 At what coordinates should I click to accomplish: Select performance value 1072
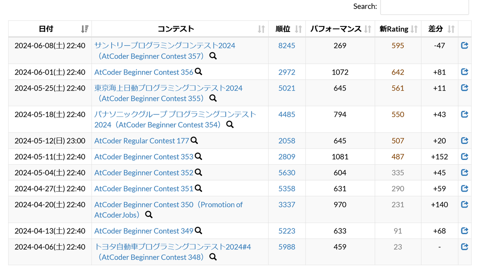point(340,72)
